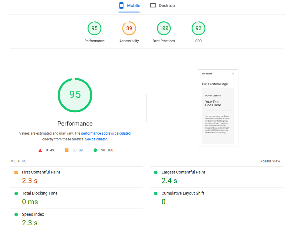Click the red triangle 0–49 legend icon
The width and height of the screenshot is (293, 229).
(40, 150)
